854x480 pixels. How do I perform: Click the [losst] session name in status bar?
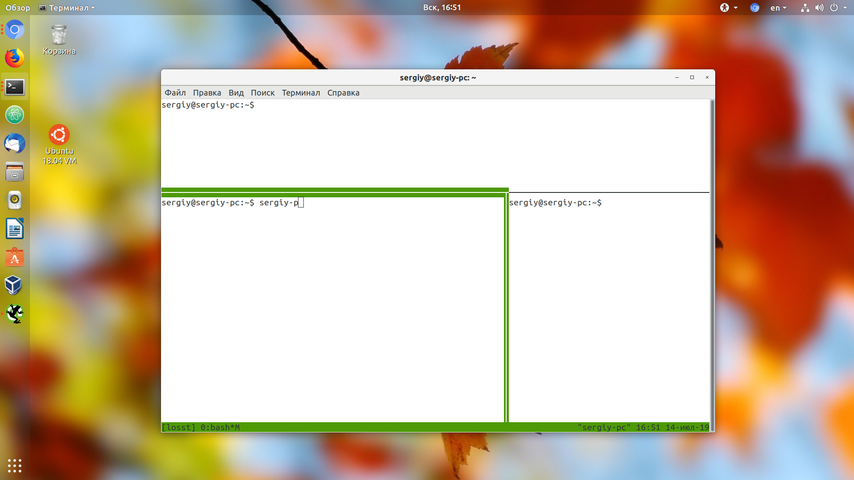click(178, 428)
